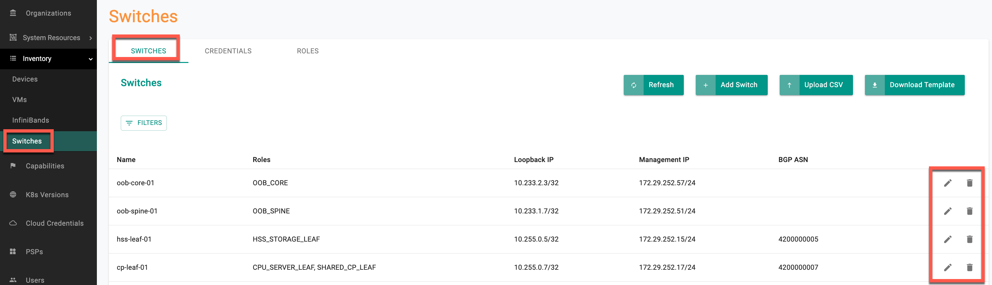Click the plus icon on Add Switch button
Screen dimensions: 992x285
(705, 85)
